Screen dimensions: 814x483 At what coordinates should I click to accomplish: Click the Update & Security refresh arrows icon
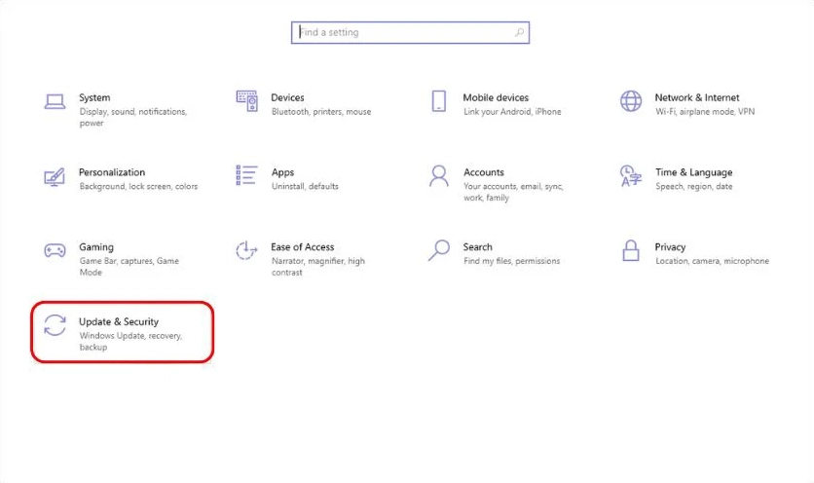[x=55, y=325]
